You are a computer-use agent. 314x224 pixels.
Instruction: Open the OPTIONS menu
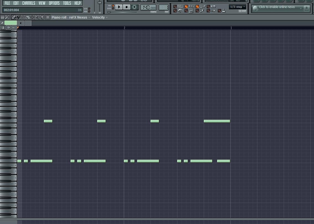pos(54,3)
